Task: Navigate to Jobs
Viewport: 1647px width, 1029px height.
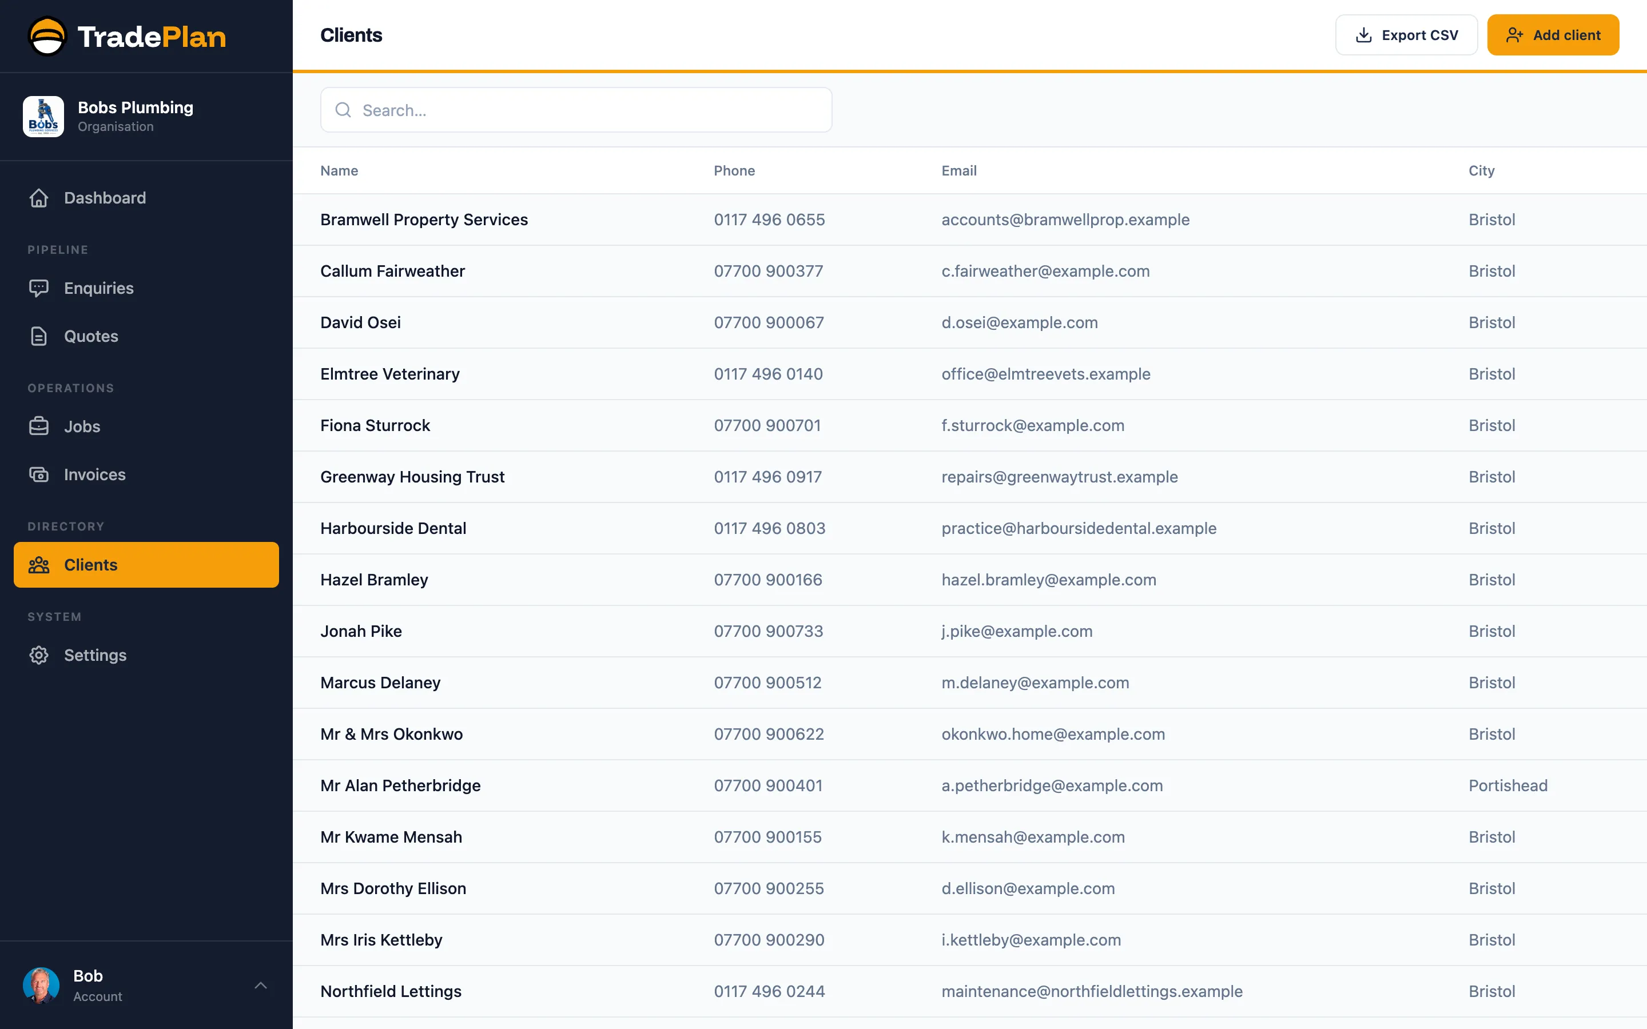Action: click(146, 426)
